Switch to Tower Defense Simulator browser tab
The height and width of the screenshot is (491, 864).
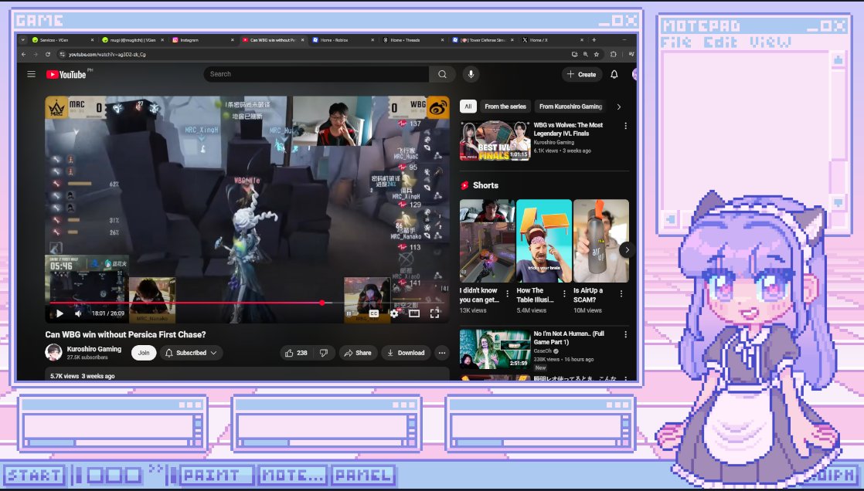pos(483,40)
